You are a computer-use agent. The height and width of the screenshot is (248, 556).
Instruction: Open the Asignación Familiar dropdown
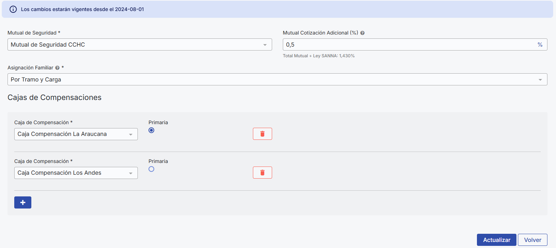[277, 79]
